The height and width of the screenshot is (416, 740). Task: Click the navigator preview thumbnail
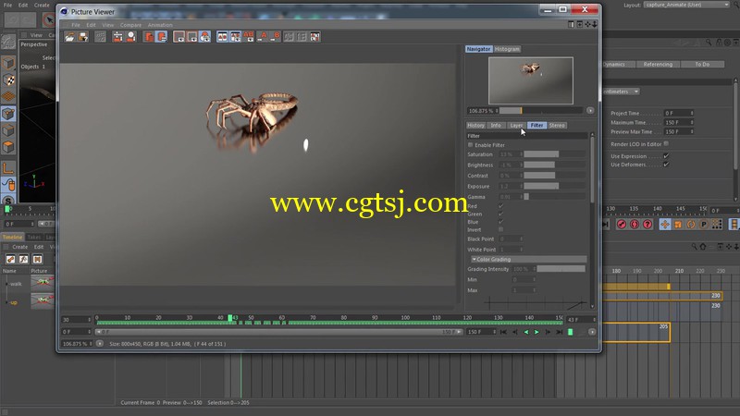[531, 80]
